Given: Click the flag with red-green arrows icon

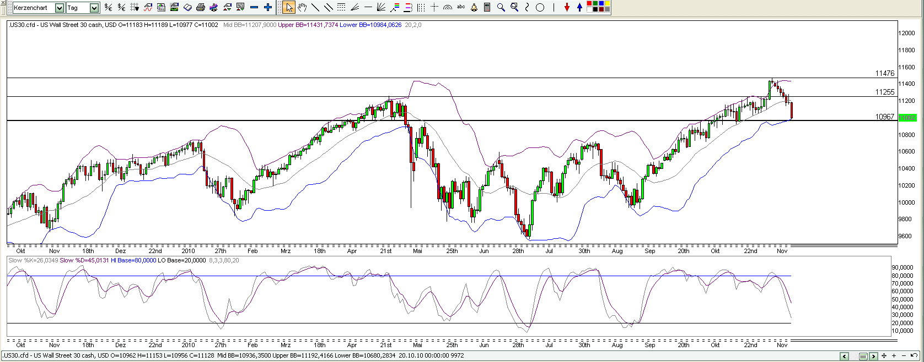Looking at the screenshot, I should (227, 7).
